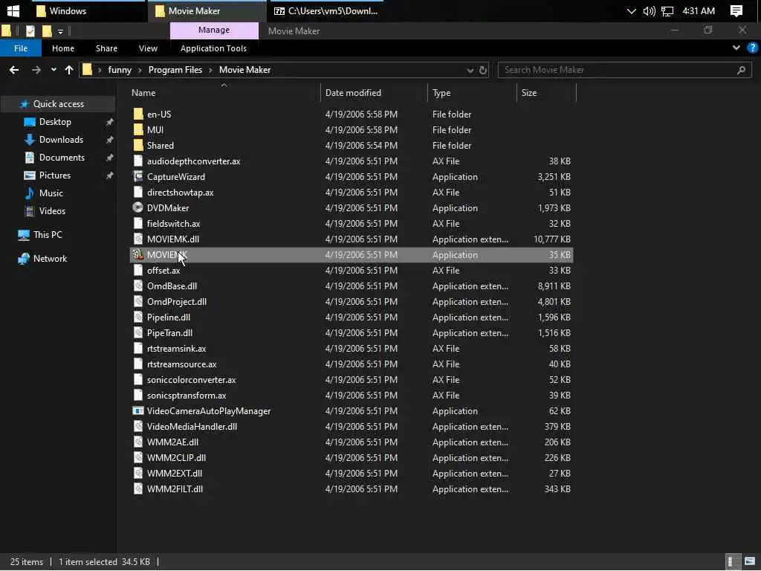
Task: Select the fieldswitch.ax file name
Action: pos(173,223)
